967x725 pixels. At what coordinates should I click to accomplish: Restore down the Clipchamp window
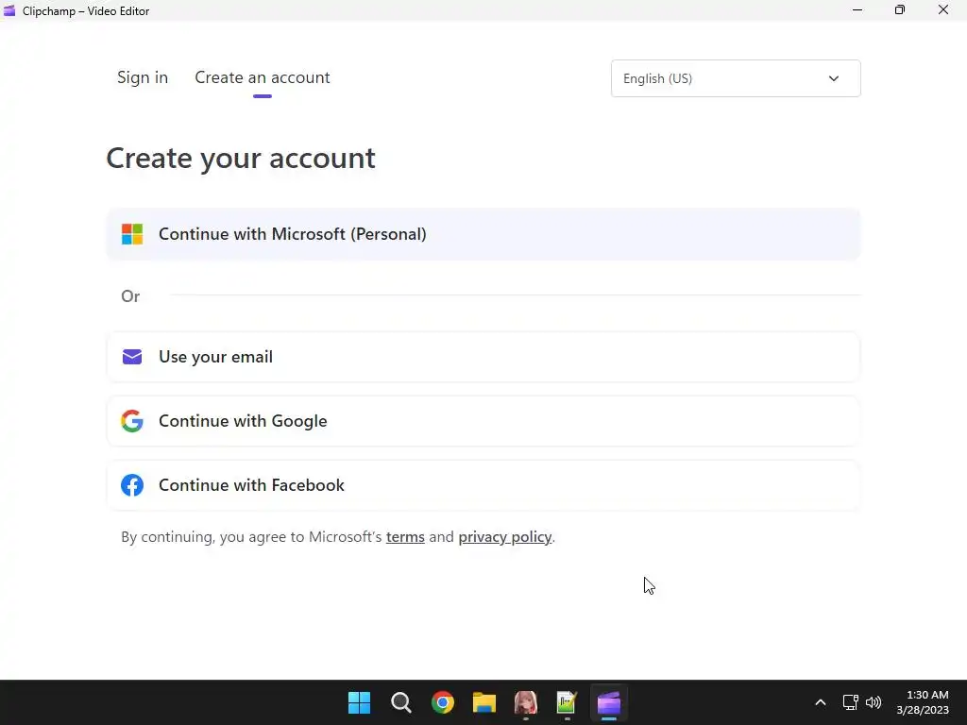point(900,9)
